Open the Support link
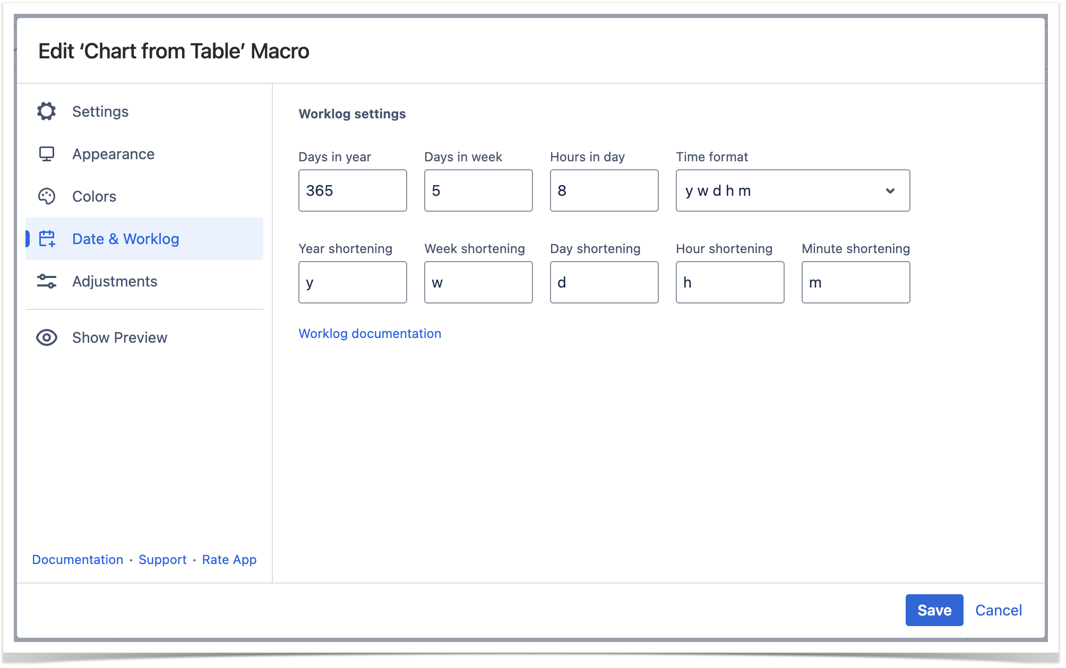Screen dimensions: 1066x668 coord(162,559)
